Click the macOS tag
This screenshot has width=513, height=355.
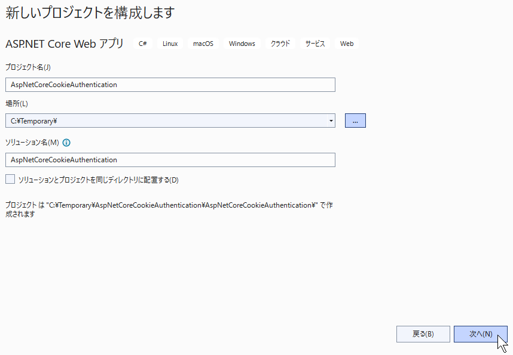click(203, 44)
